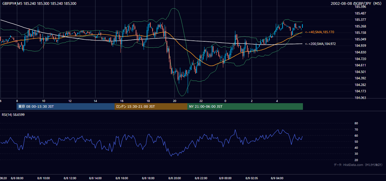Select the 2002-08-08 GBP/JPY (M5) heading
Screen dimensions: 386x181
(357, 4)
